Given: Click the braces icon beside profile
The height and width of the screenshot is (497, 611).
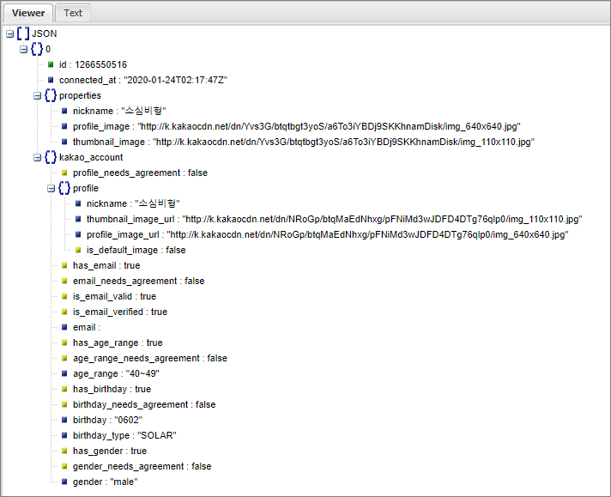Looking at the screenshot, I should (x=64, y=188).
